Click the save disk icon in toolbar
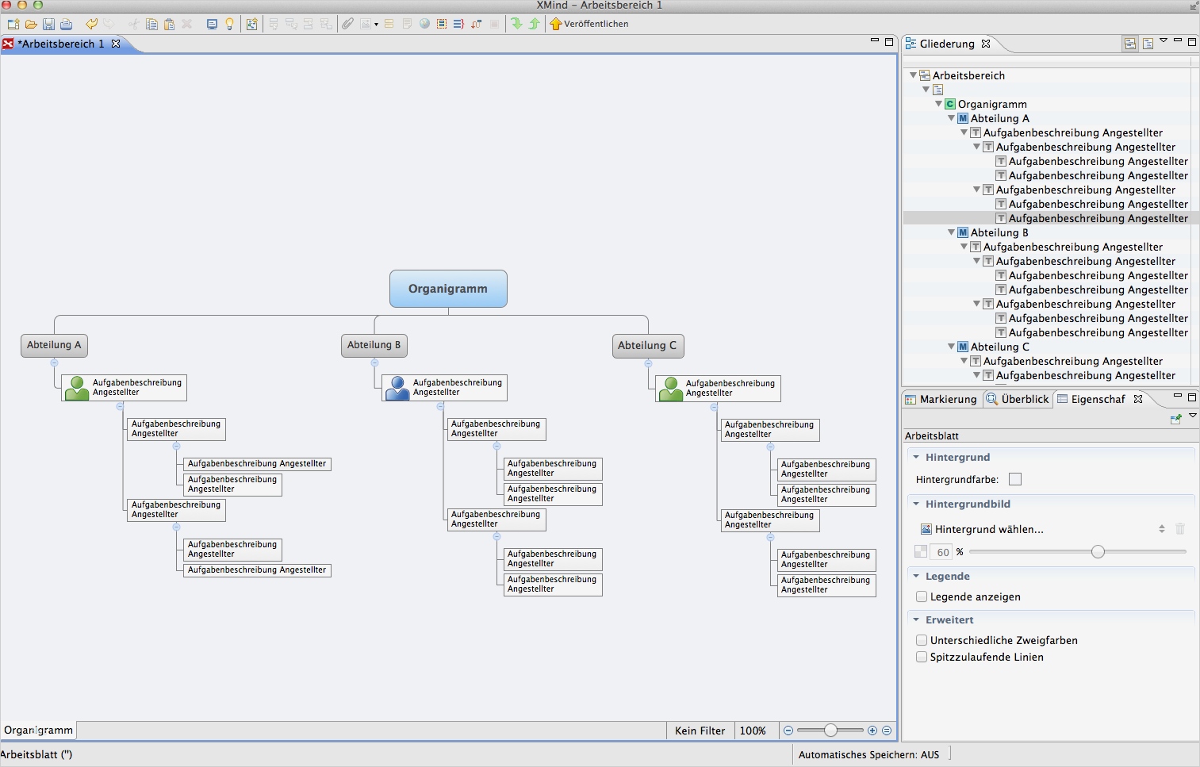 click(x=48, y=24)
